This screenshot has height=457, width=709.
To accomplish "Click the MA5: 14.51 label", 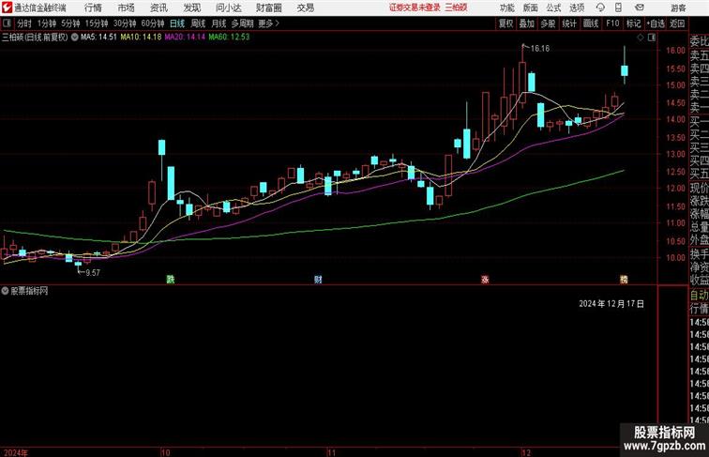I will click(x=99, y=38).
